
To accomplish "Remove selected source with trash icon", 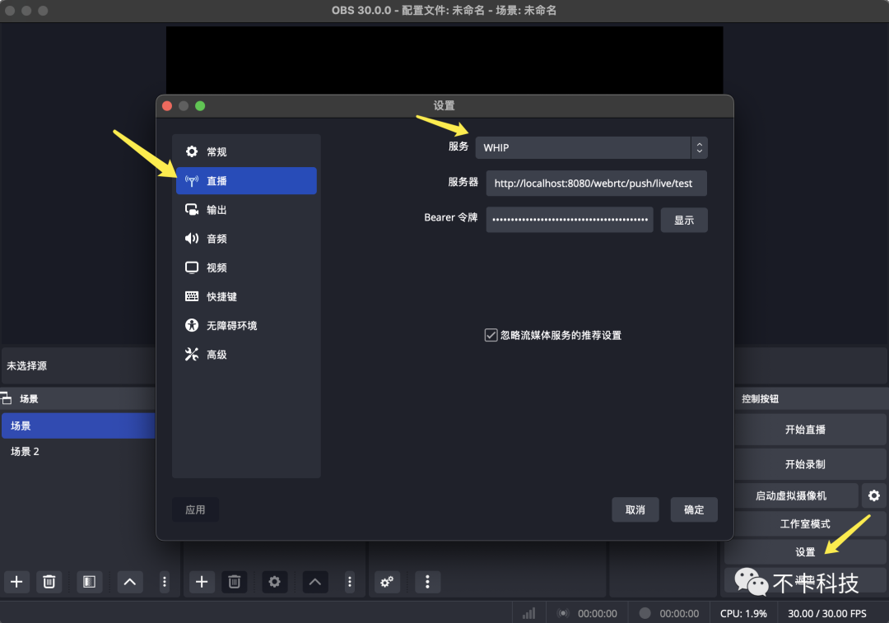I will (x=234, y=582).
